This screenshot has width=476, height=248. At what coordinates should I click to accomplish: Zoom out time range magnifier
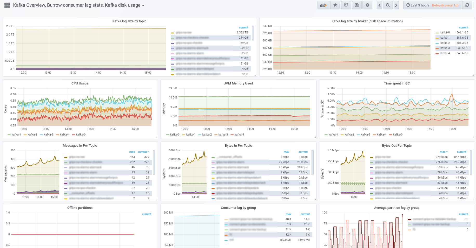coord(388,5)
